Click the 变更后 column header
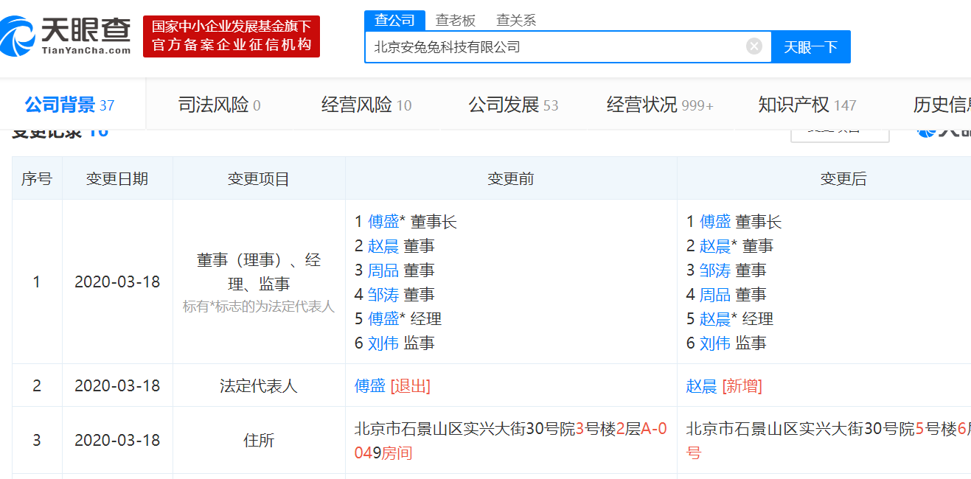The image size is (971, 479). pos(824,178)
